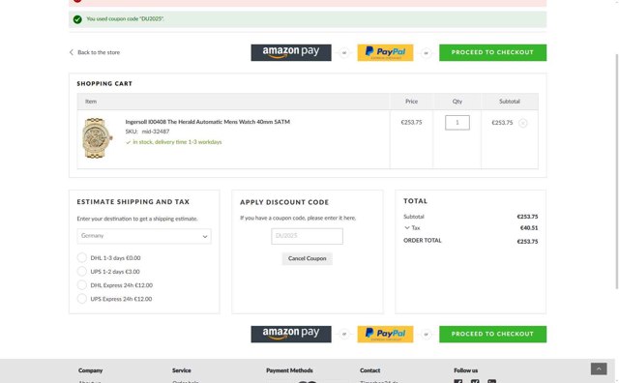Click the Tax amount €40.51
The height and width of the screenshot is (383, 619).
(x=529, y=228)
